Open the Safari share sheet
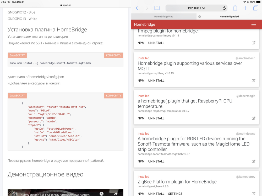This screenshot has width=262, height=196. (235, 8)
